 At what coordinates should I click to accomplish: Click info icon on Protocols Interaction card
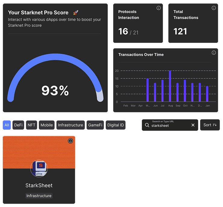[x=159, y=8]
